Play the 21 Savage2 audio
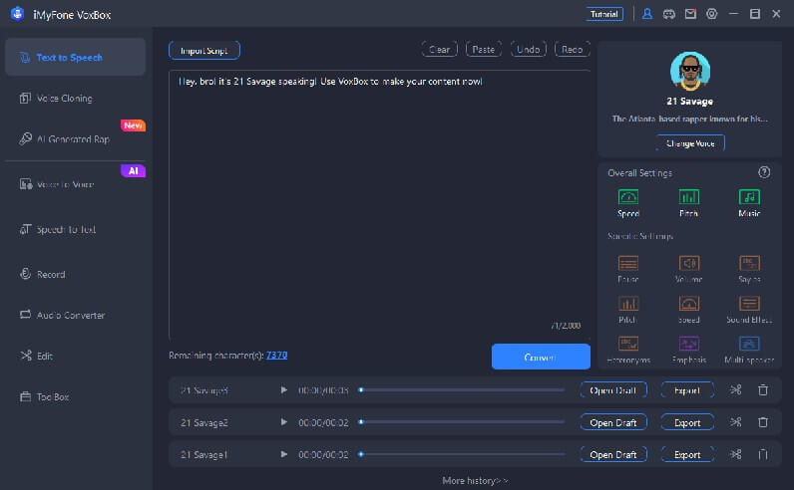Screen dimensions: 794x490 click(x=283, y=422)
